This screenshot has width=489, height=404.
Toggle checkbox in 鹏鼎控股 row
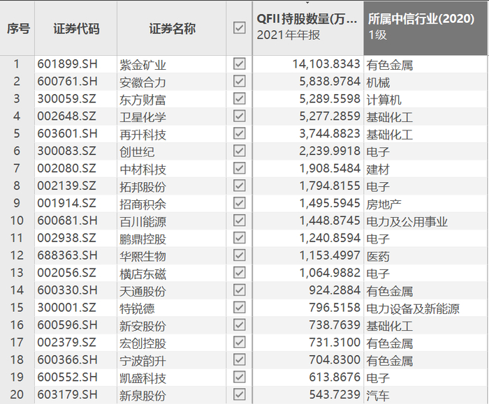239,238
